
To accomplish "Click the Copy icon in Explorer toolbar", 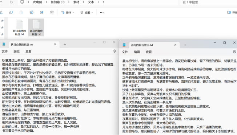I will (x=11, y=12).
